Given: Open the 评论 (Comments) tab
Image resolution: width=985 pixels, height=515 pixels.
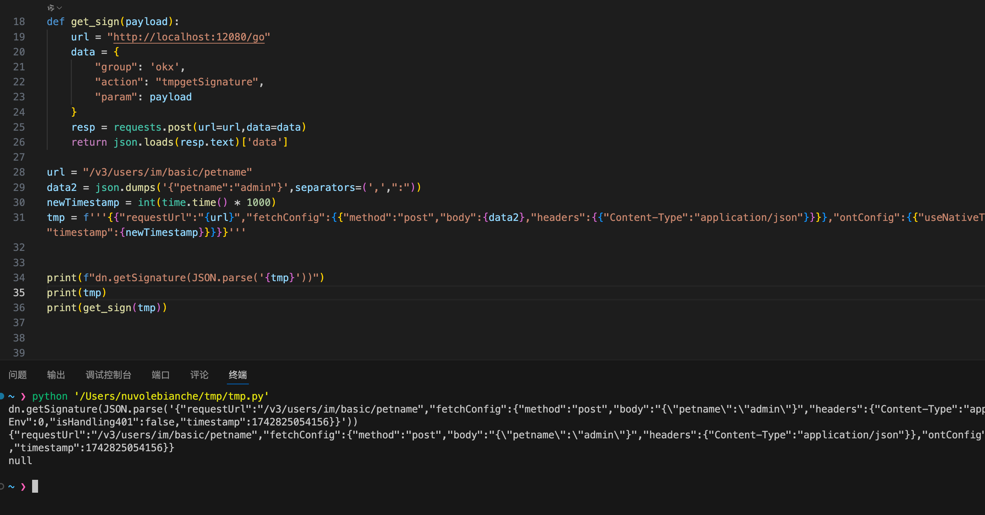Looking at the screenshot, I should (199, 375).
